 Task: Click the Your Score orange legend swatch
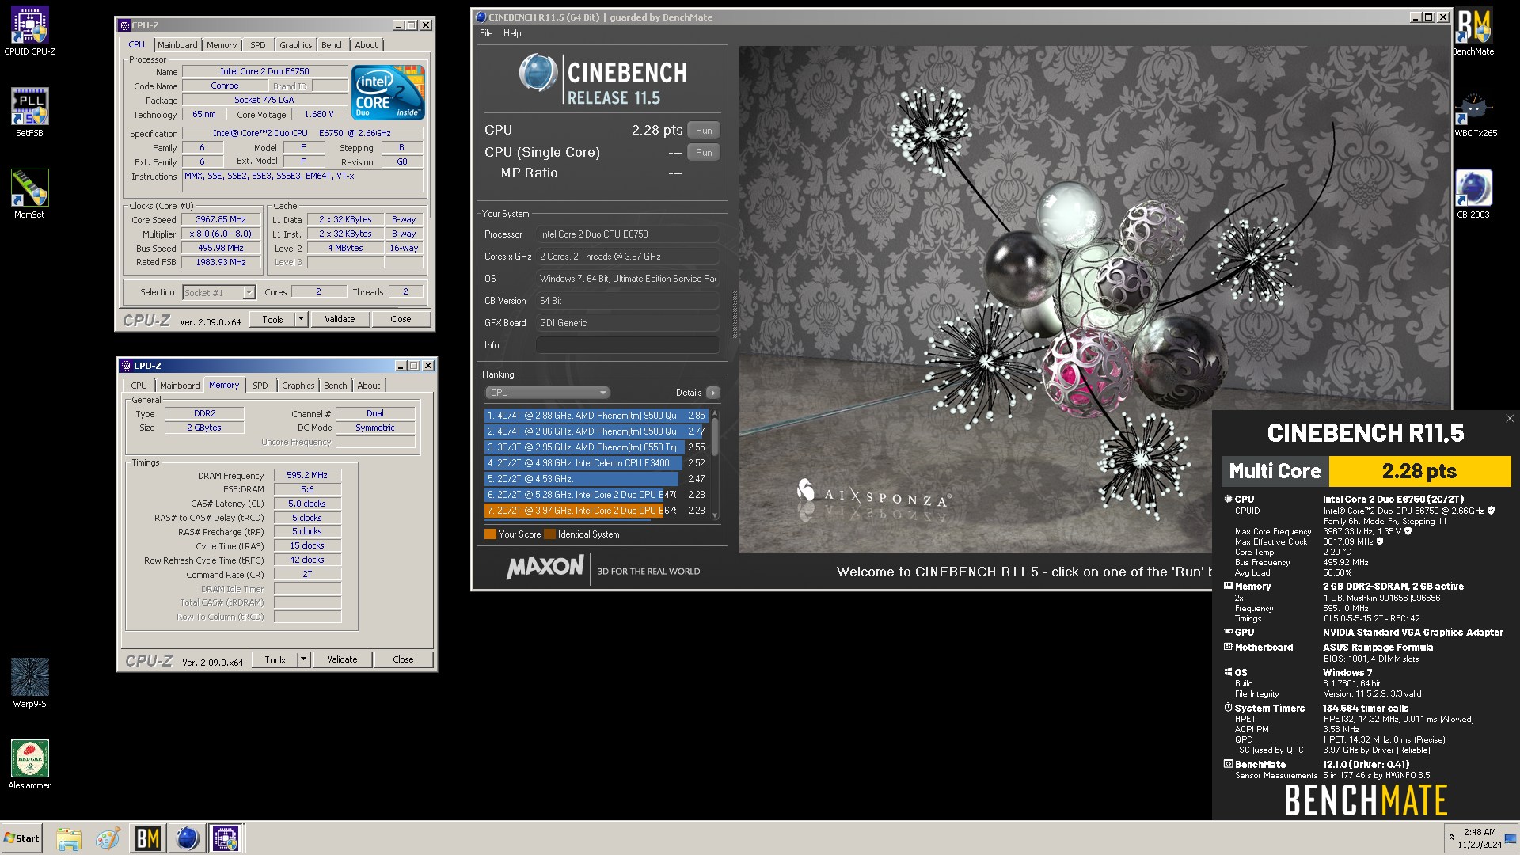pos(490,534)
